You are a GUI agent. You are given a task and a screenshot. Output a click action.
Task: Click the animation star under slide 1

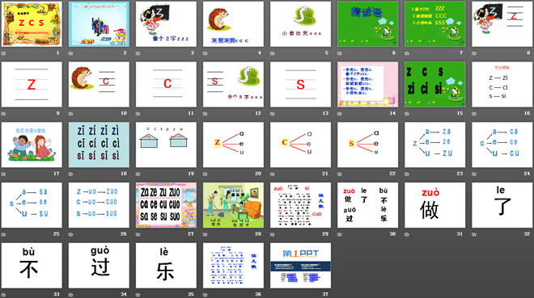[x=4, y=53]
